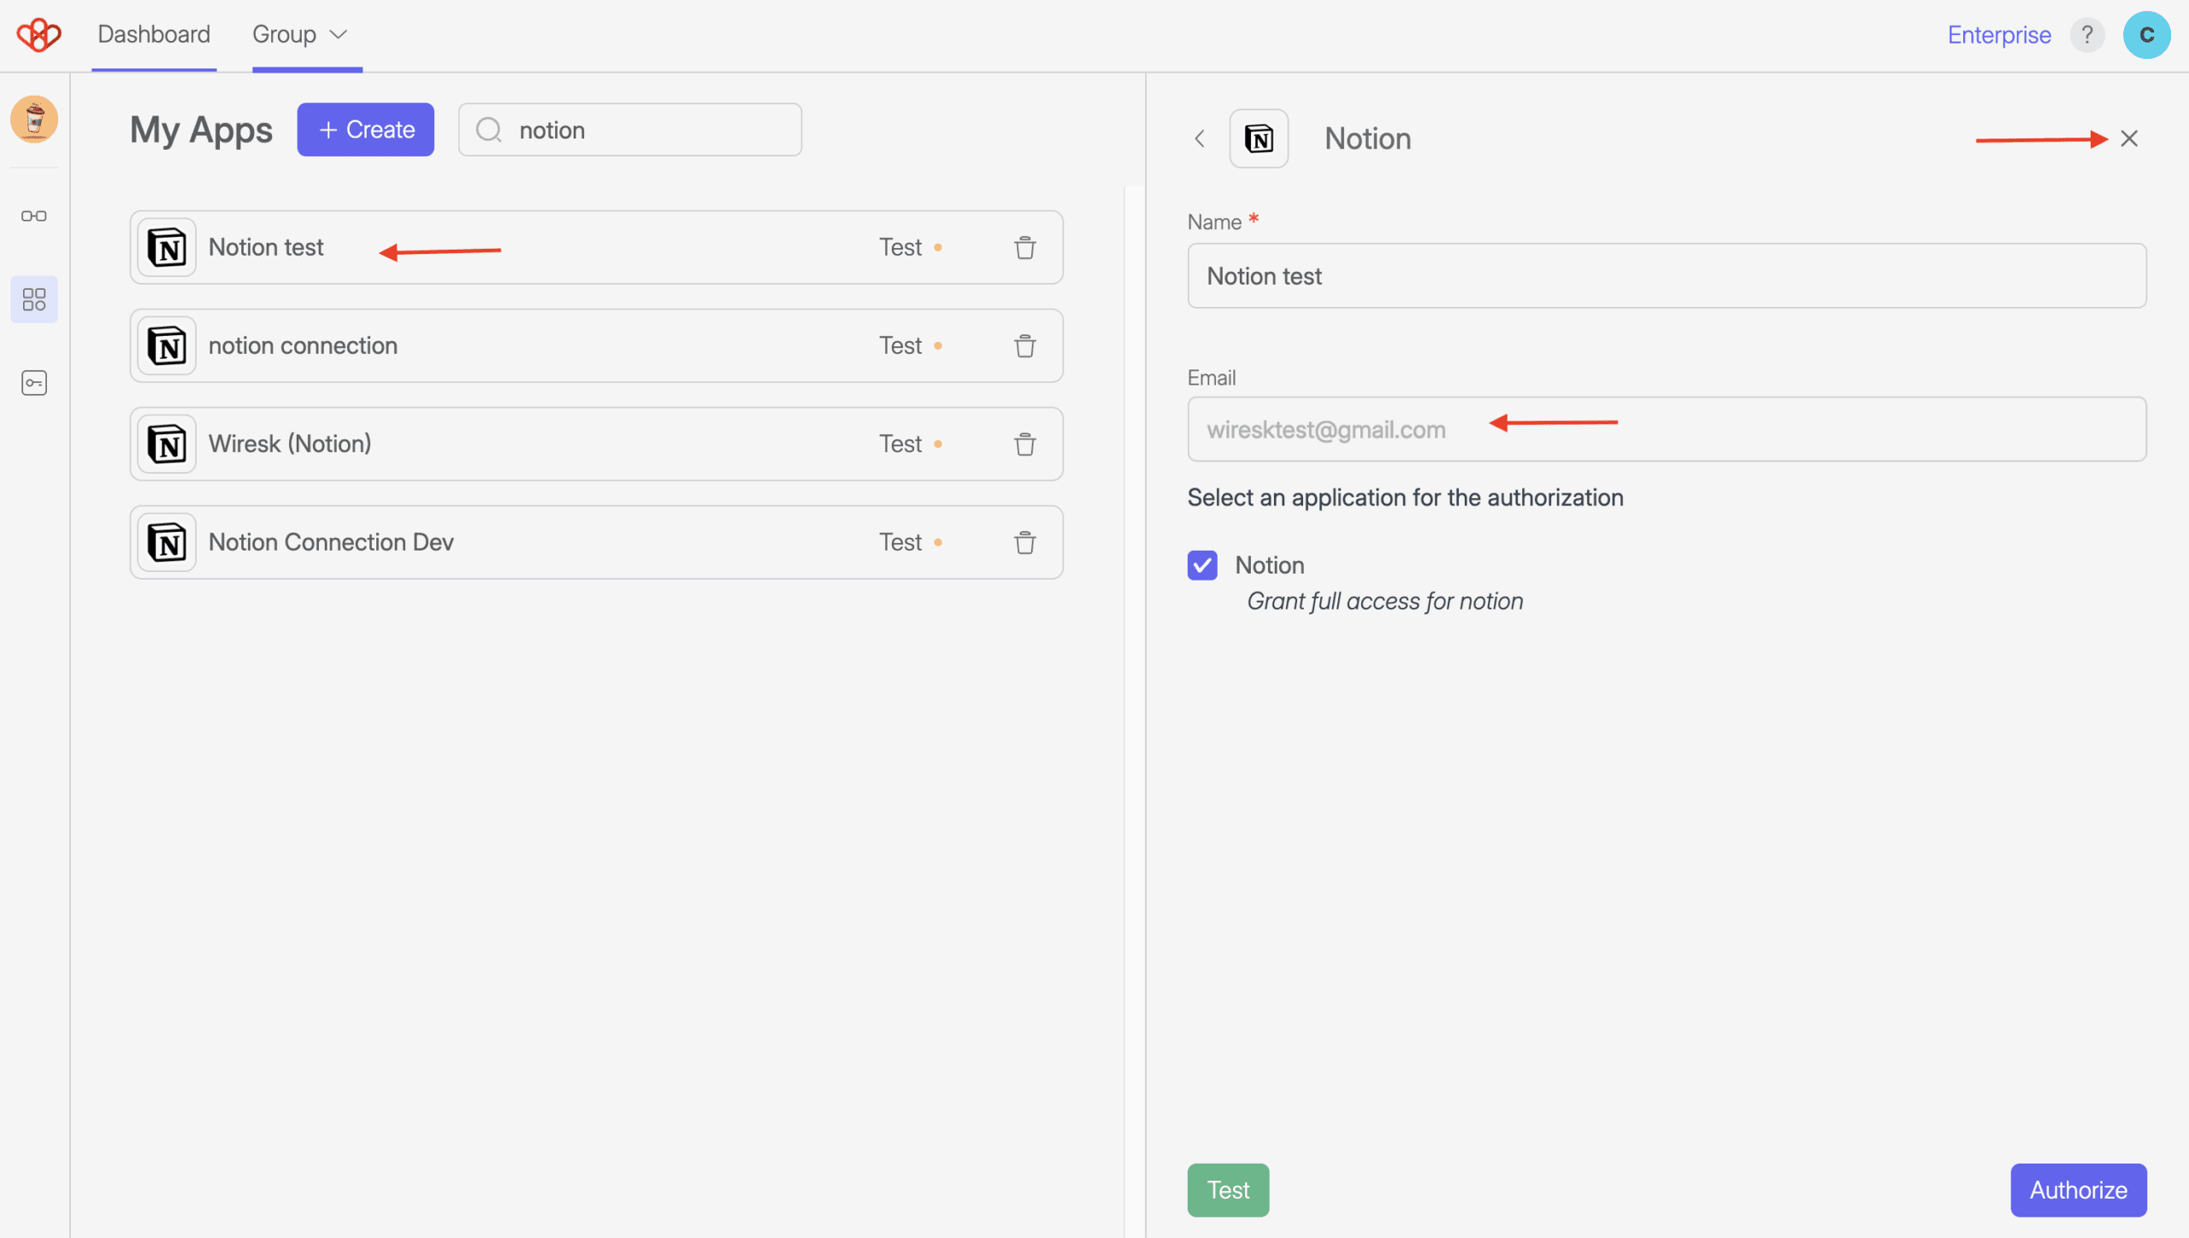The height and width of the screenshot is (1238, 2189).
Task: Go back using the panel chevron
Action: click(x=1200, y=139)
